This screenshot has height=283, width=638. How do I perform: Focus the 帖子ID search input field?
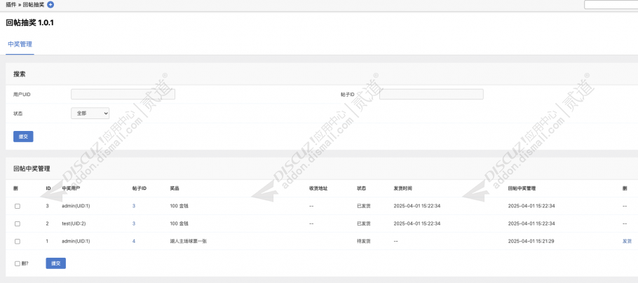(x=431, y=95)
